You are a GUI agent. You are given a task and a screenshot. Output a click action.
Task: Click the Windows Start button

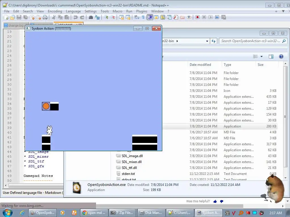coord(7,212)
